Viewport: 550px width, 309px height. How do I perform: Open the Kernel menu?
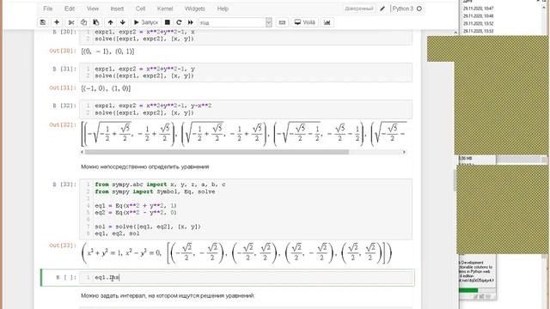pyautogui.click(x=165, y=9)
